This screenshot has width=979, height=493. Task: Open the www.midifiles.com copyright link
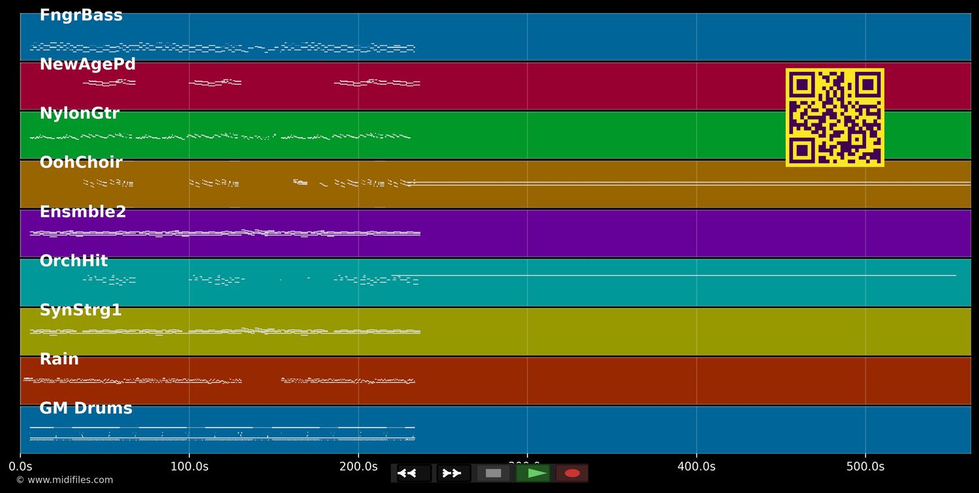coord(65,480)
